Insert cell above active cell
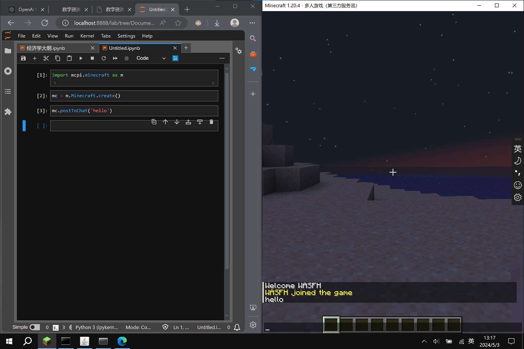 coord(188,122)
